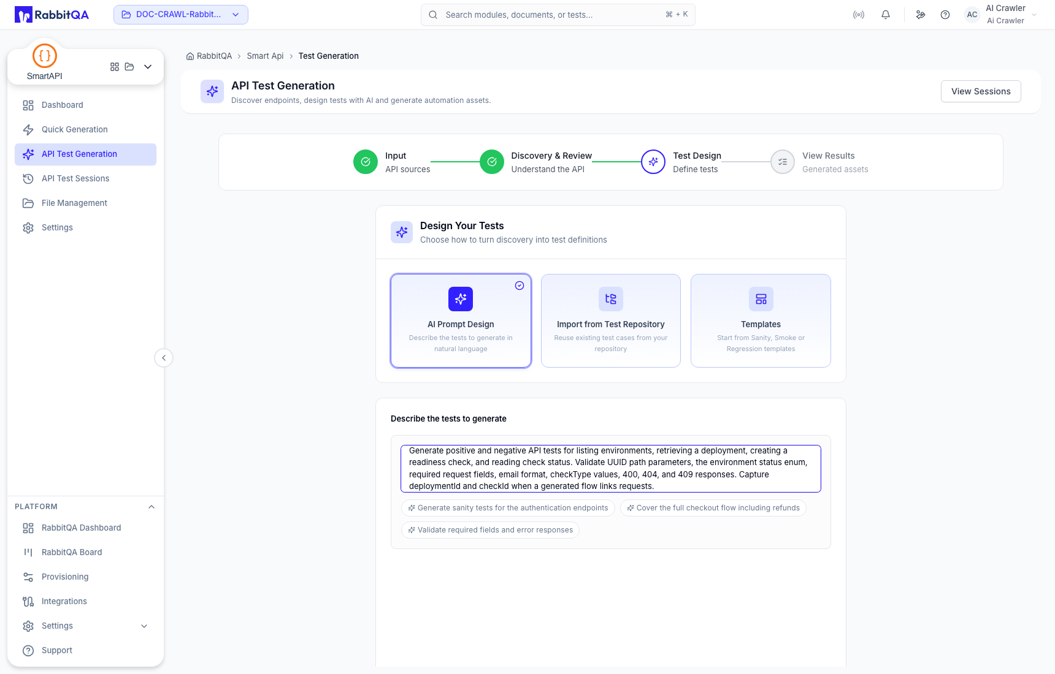Click the RabbitQA logo
Viewport: 1055px width, 674px height.
[x=52, y=15]
